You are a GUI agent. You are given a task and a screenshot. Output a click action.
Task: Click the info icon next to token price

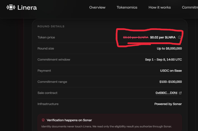coord(179,37)
